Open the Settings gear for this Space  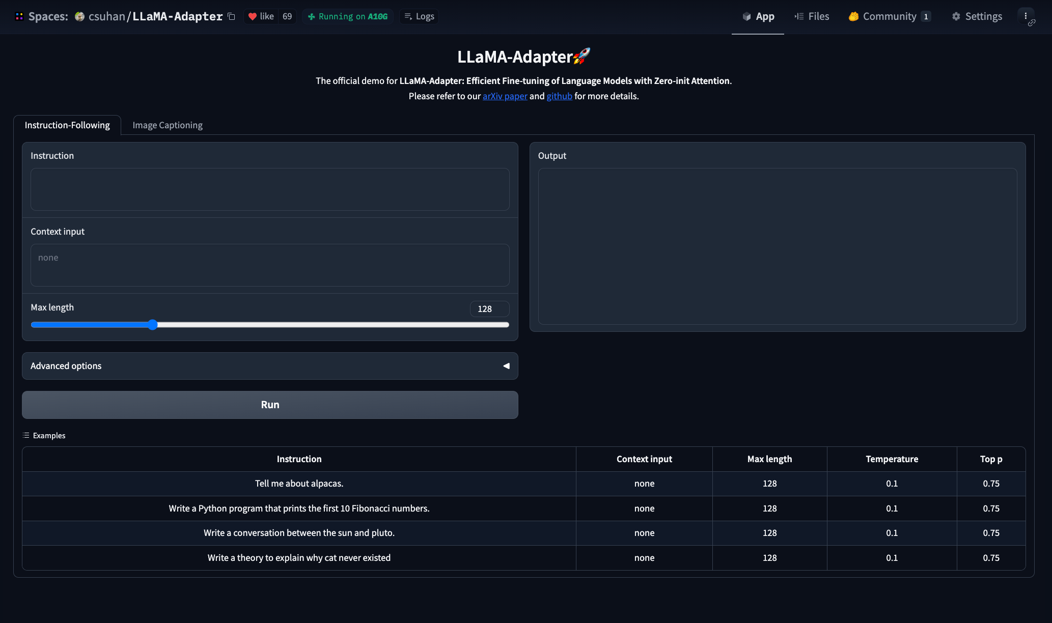pyautogui.click(x=976, y=16)
